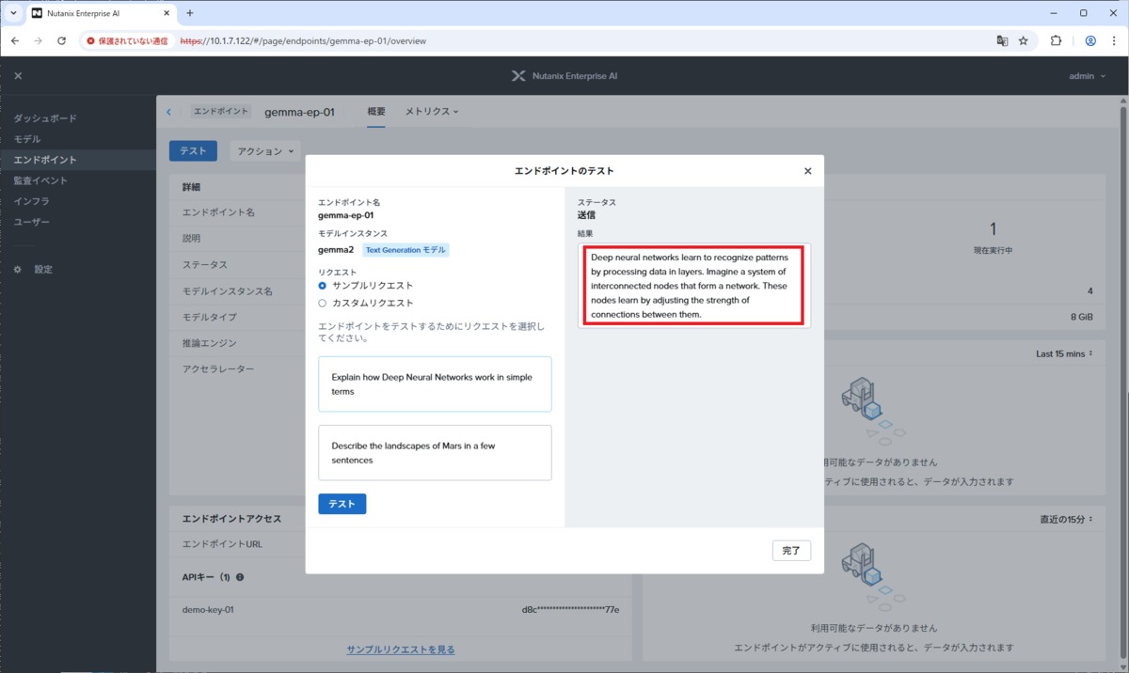
Task: Open ダッシュボード in the sidebar
Action: (x=45, y=118)
